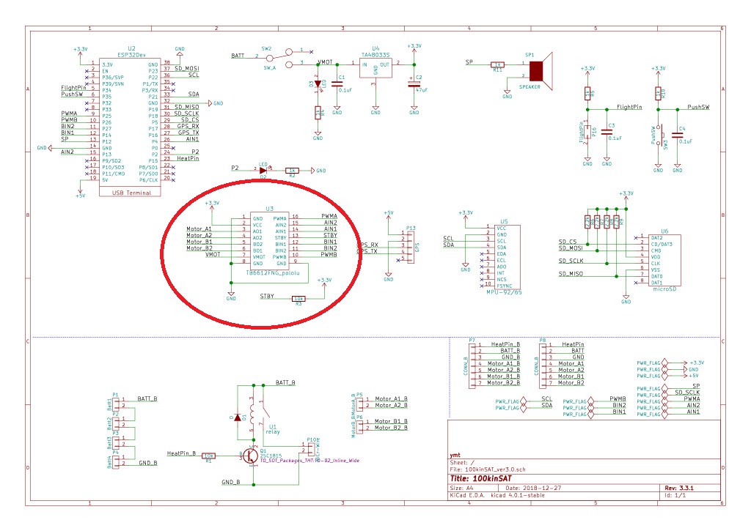Click the File 100kinSAT_ver3.0.sch text
Screen dimensions: 751x531
click(489, 469)
